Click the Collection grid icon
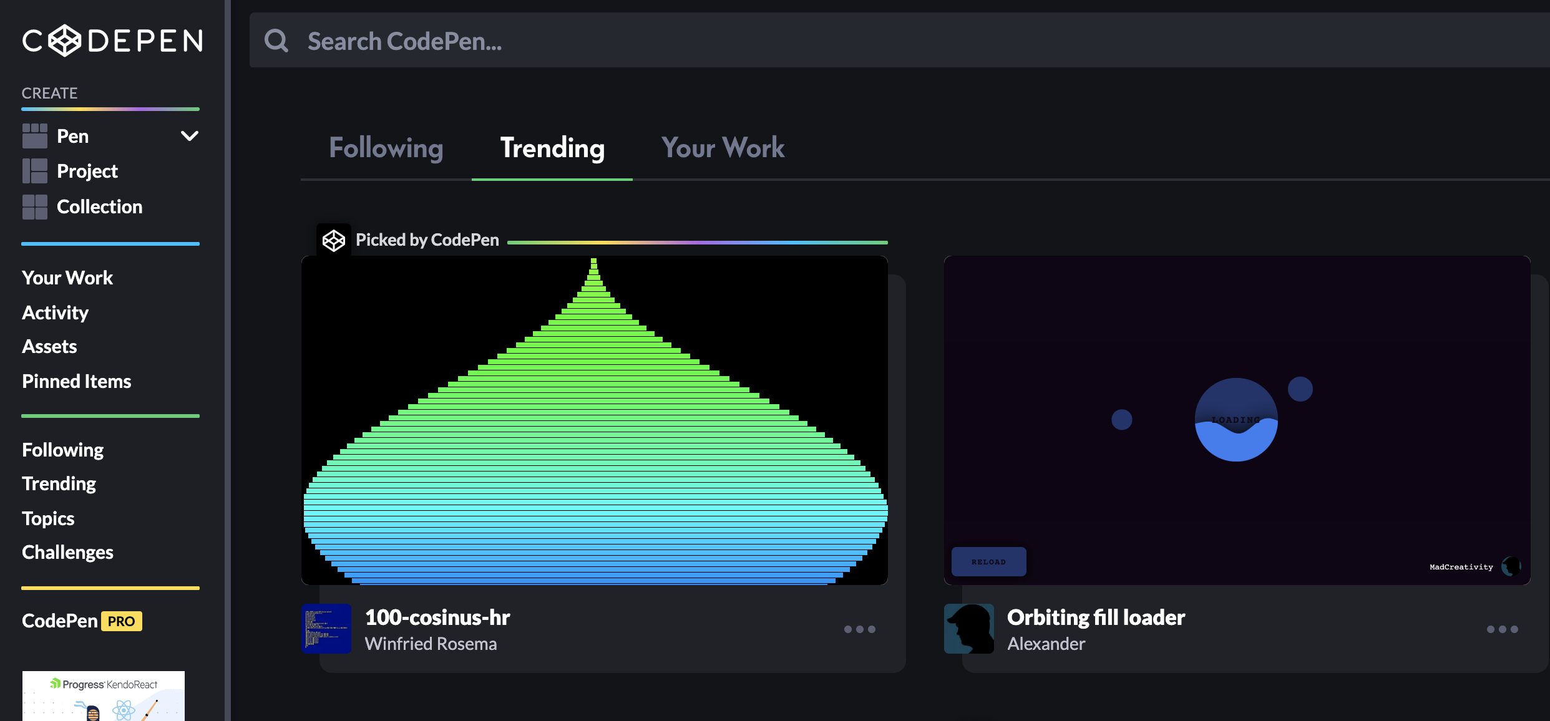 pyautogui.click(x=34, y=206)
